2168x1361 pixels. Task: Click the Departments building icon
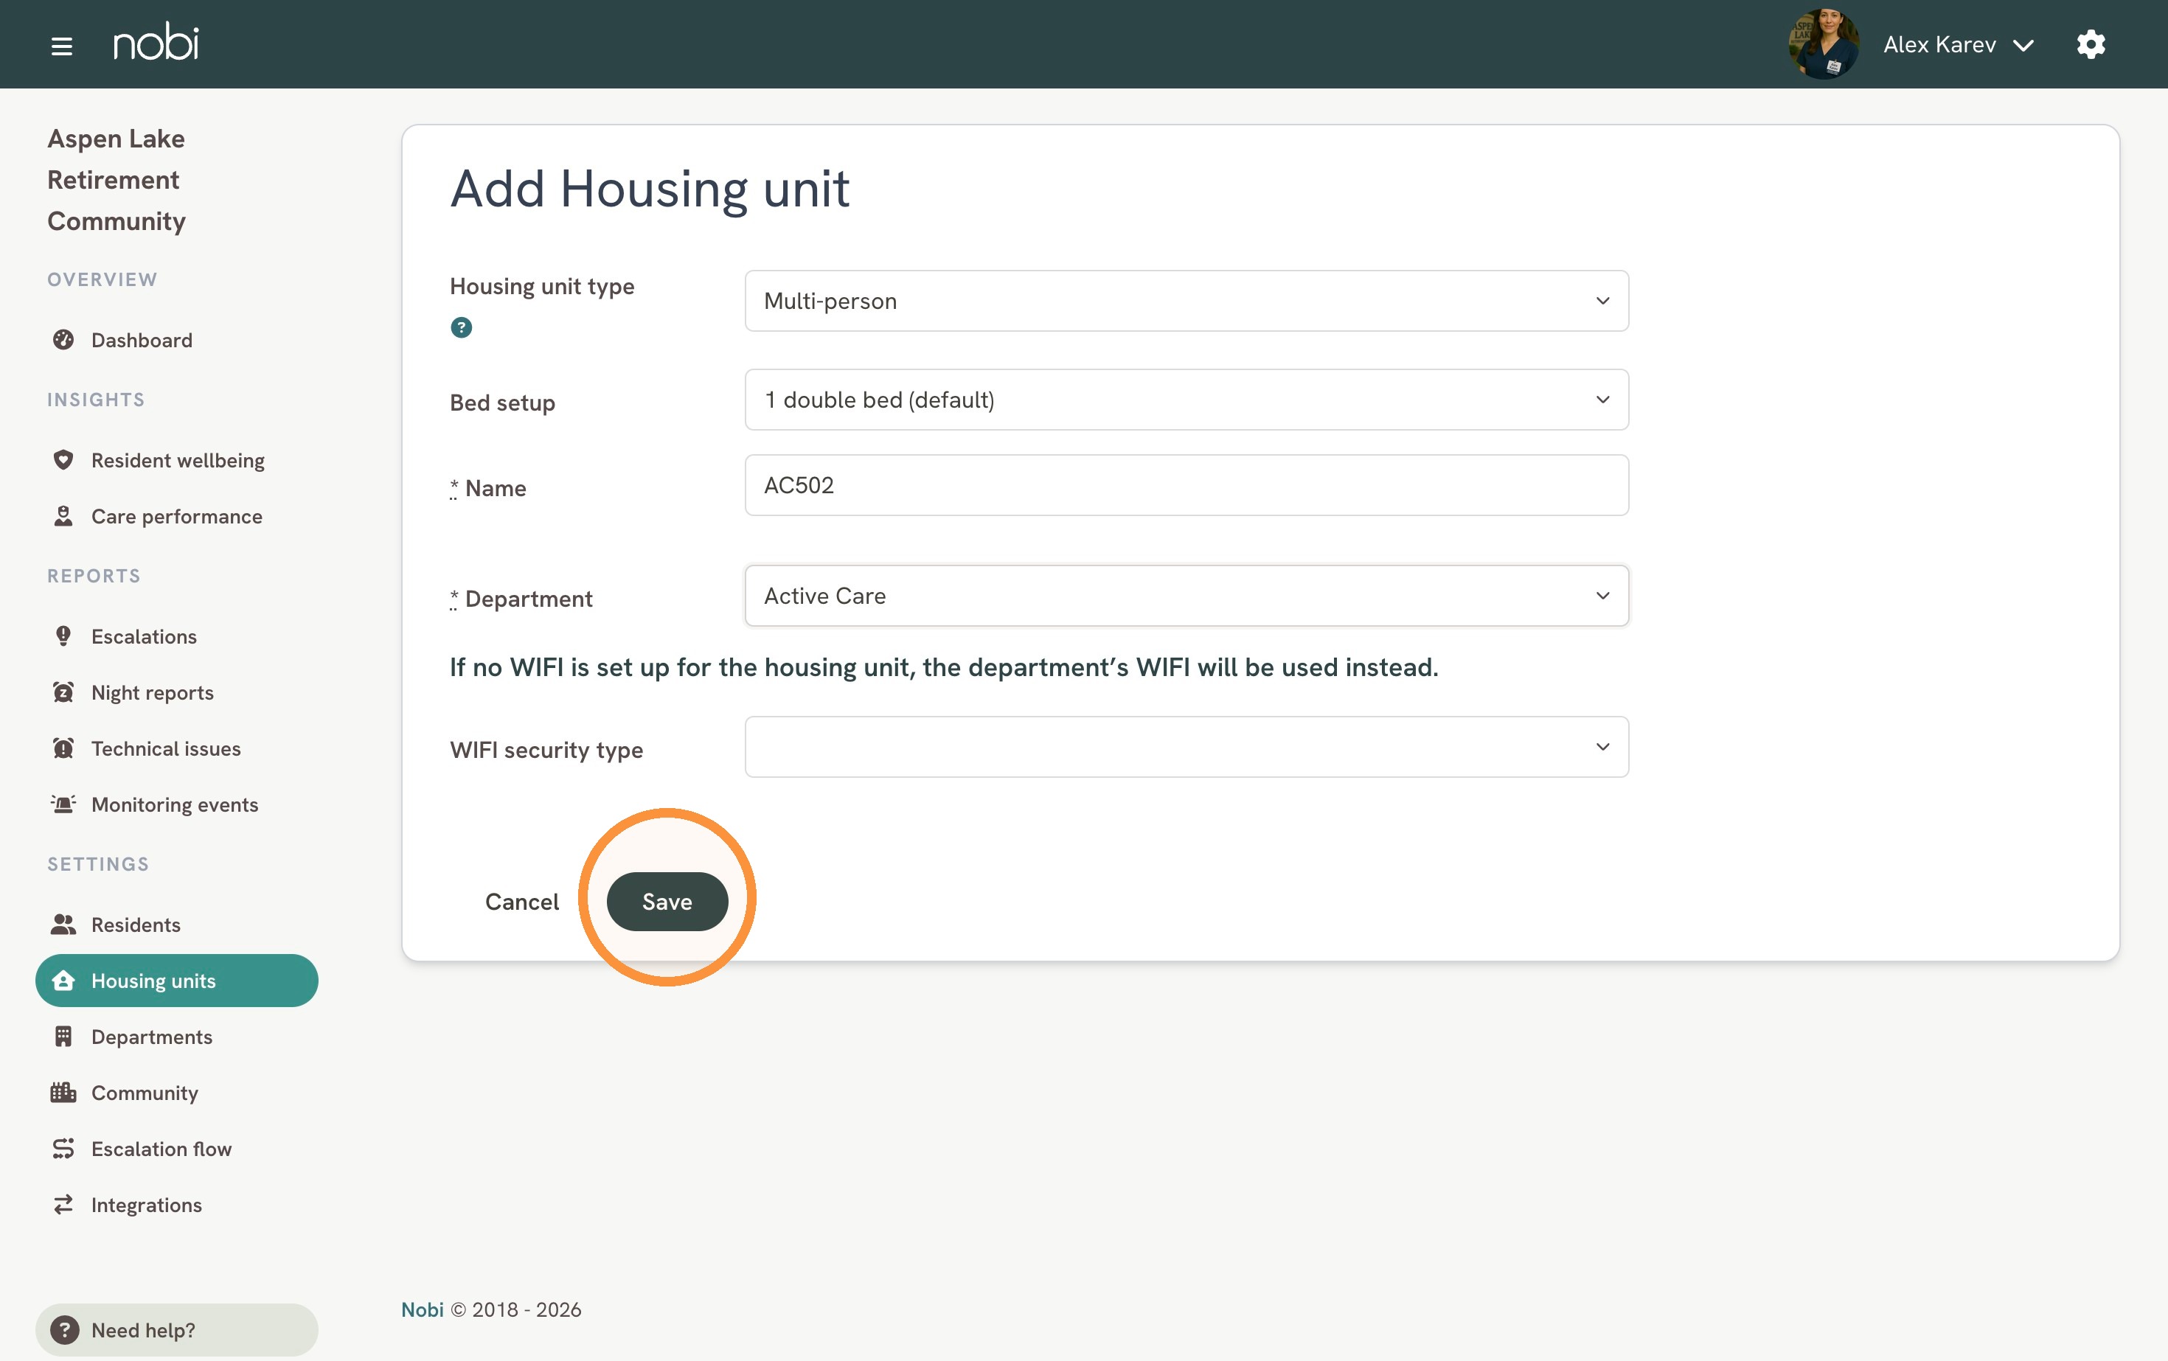[63, 1037]
